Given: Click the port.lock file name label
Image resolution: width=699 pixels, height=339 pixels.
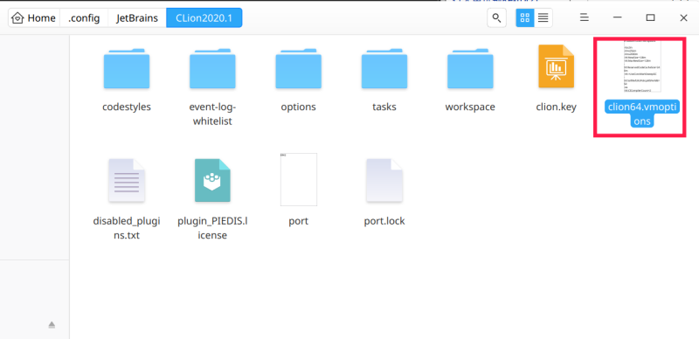Looking at the screenshot, I should 384,221.
